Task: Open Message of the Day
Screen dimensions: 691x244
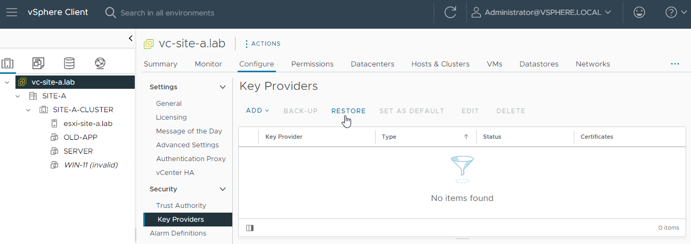Action: pyautogui.click(x=189, y=131)
